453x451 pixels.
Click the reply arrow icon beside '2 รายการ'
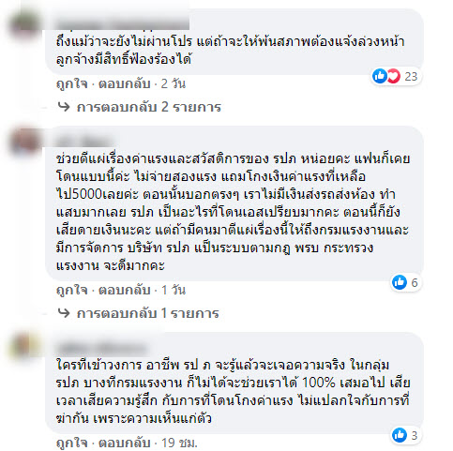64,107
